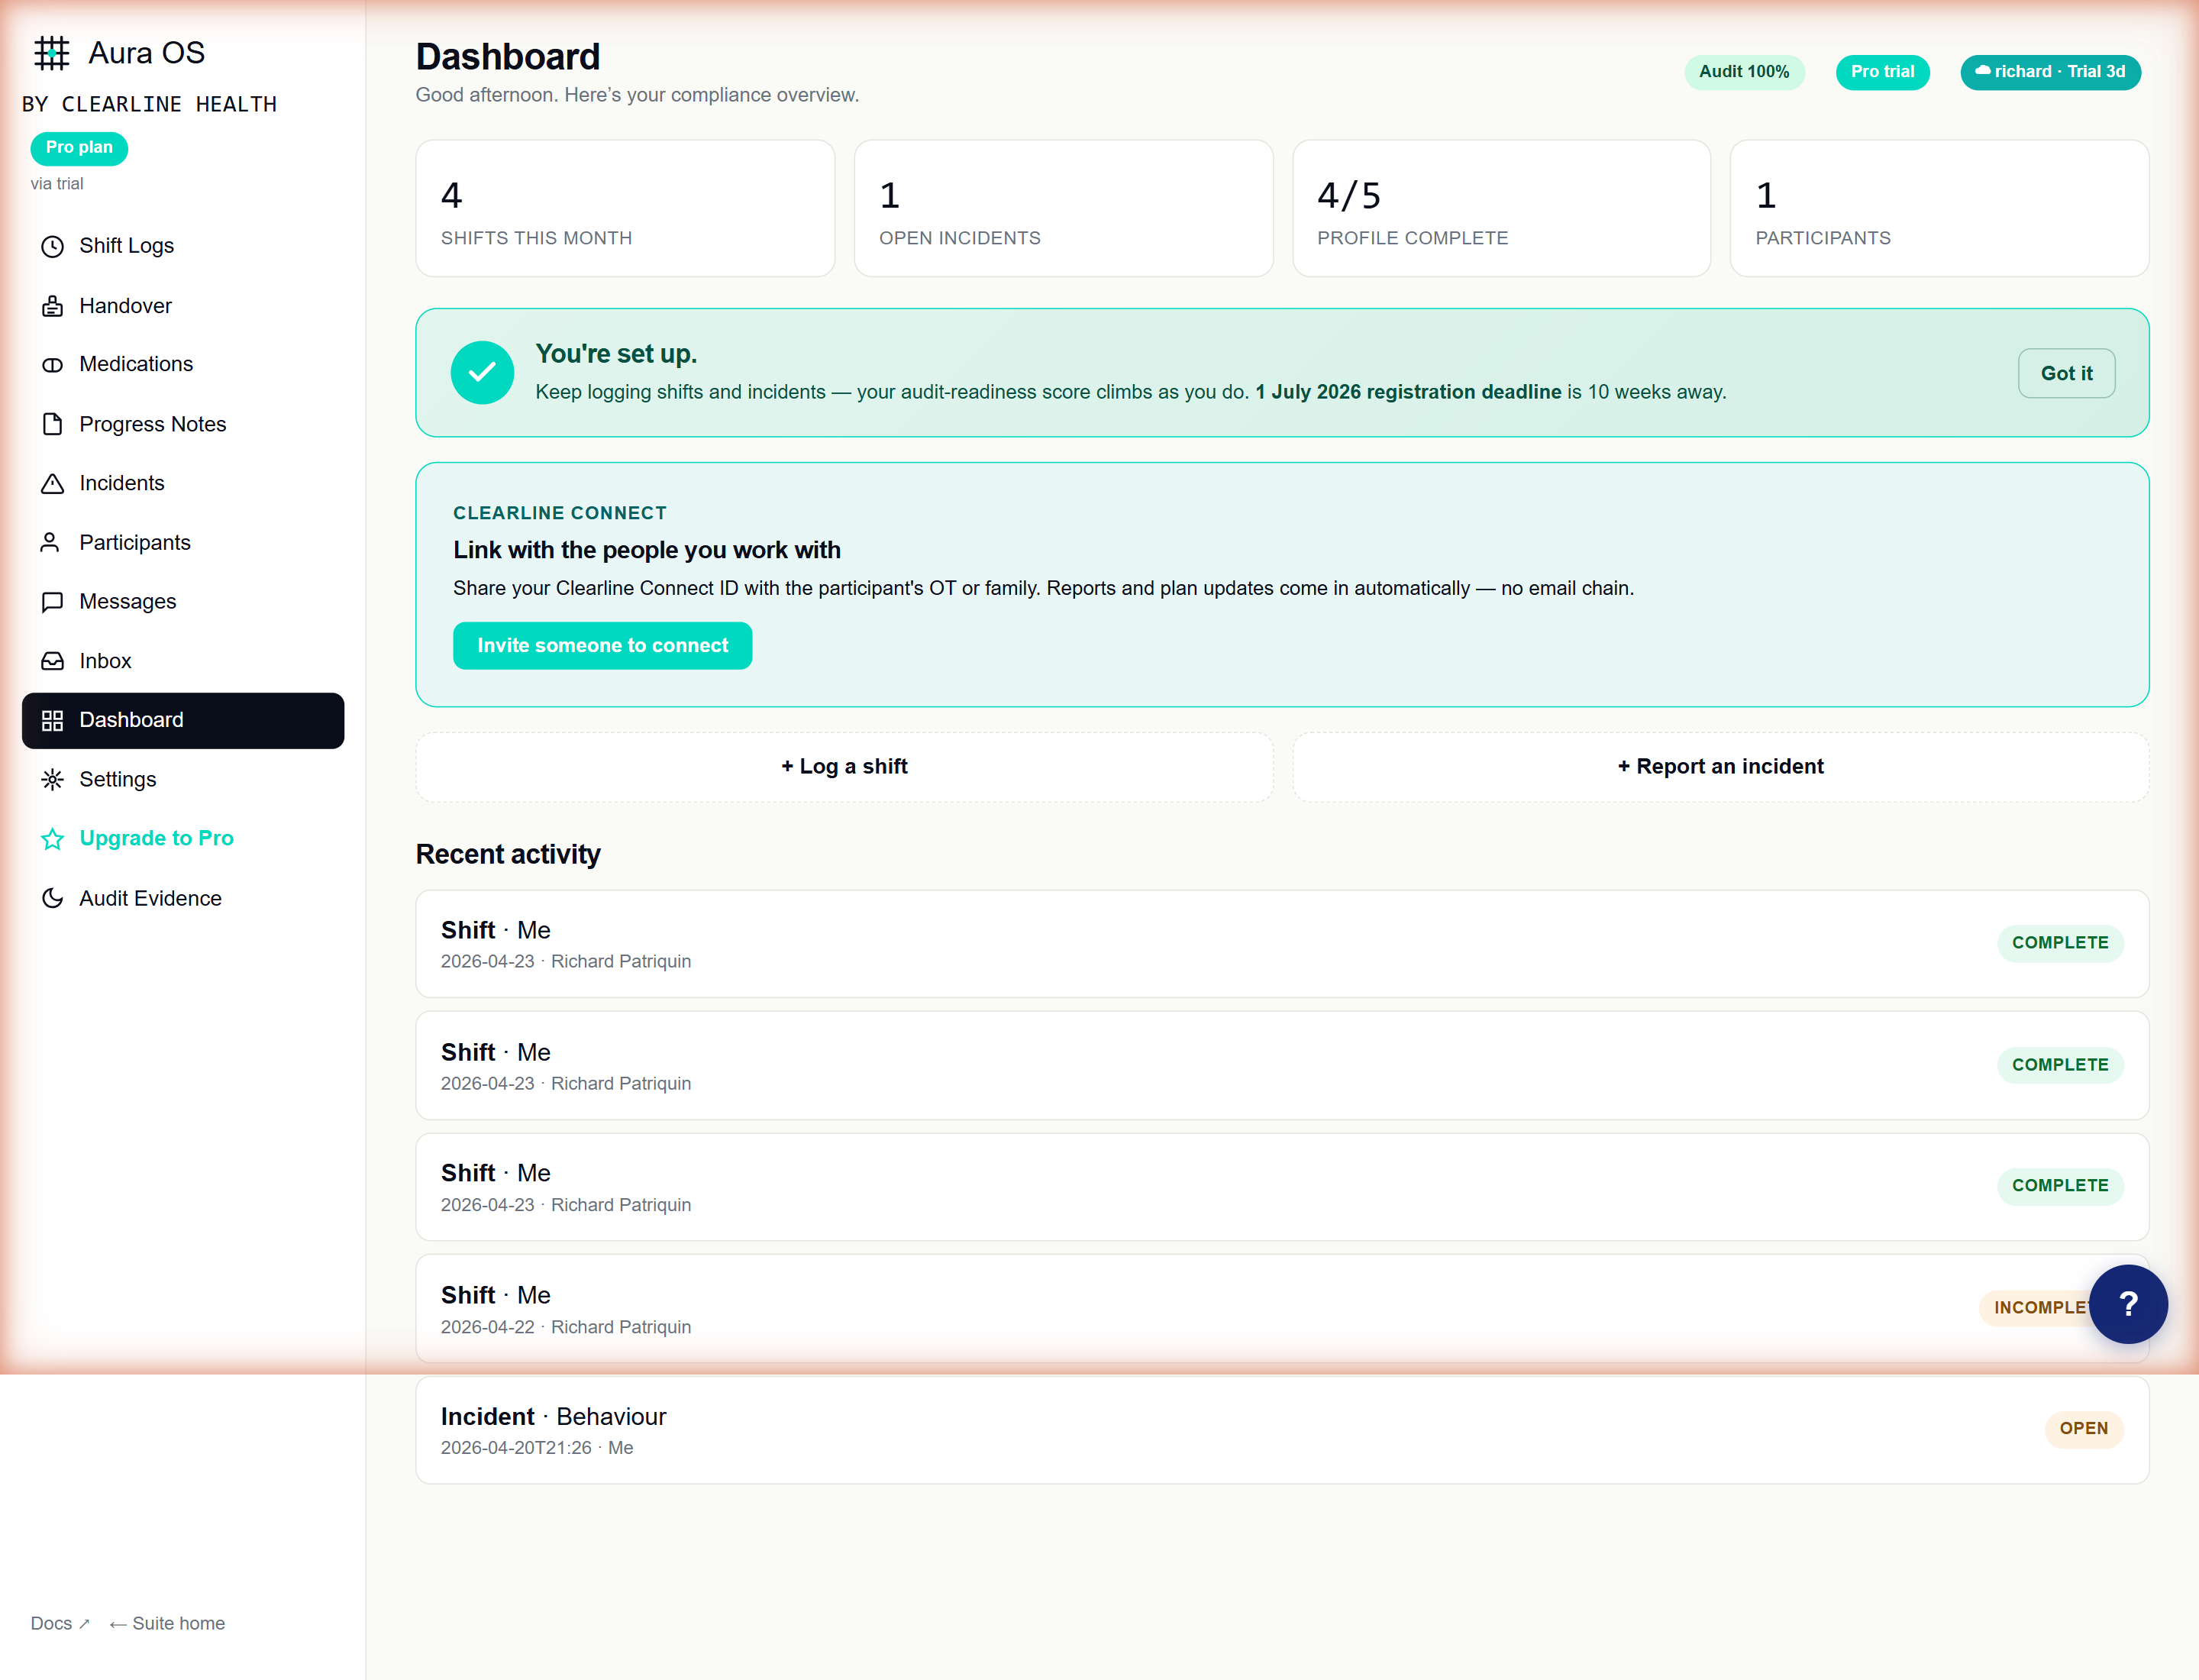Open Incidents using the warning triangle icon

(x=52, y=483)
